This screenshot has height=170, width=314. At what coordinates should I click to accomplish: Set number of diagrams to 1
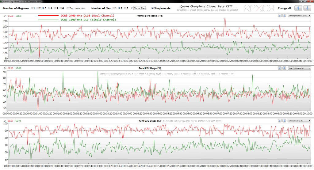coord(32,8)
